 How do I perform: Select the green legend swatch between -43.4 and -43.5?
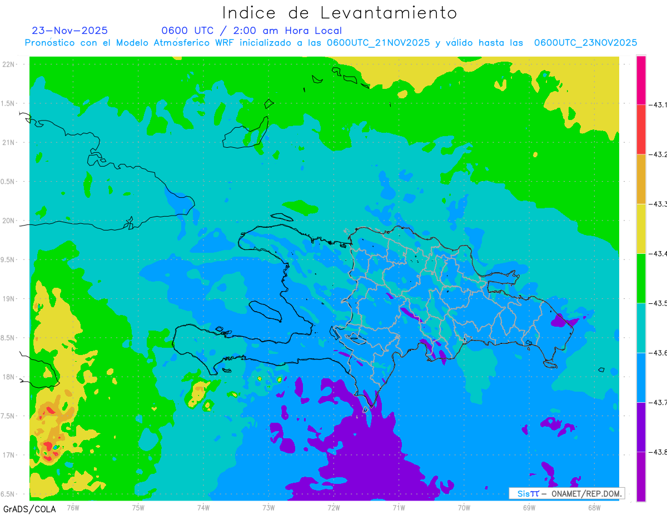tap(641, 278)
